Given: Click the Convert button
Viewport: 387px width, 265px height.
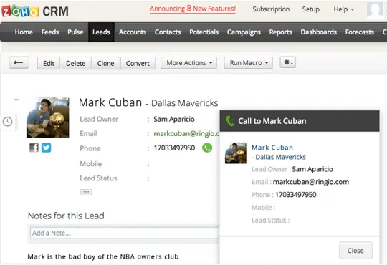Looking at the screenshot, I should point(138,64).
